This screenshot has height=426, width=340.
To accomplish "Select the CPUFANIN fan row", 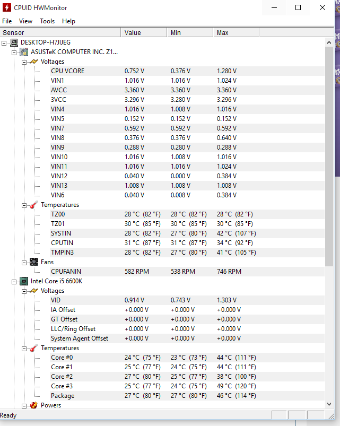I will tap(187, 272).
